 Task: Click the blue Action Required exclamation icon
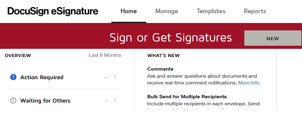pyautogui.click(x=13, y=77)
